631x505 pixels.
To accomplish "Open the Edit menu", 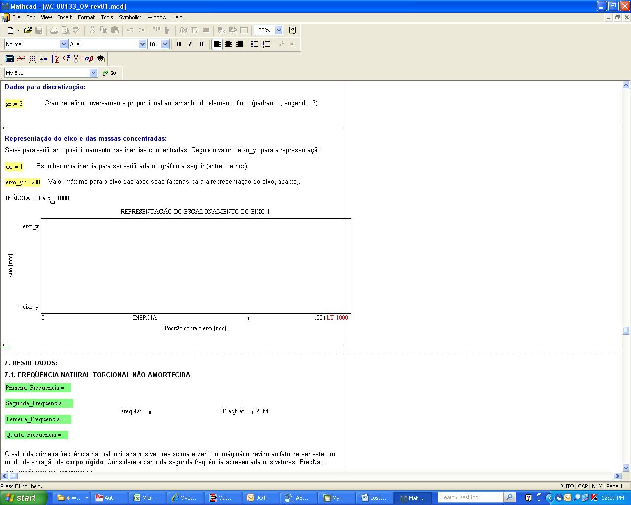I will 31,17.
